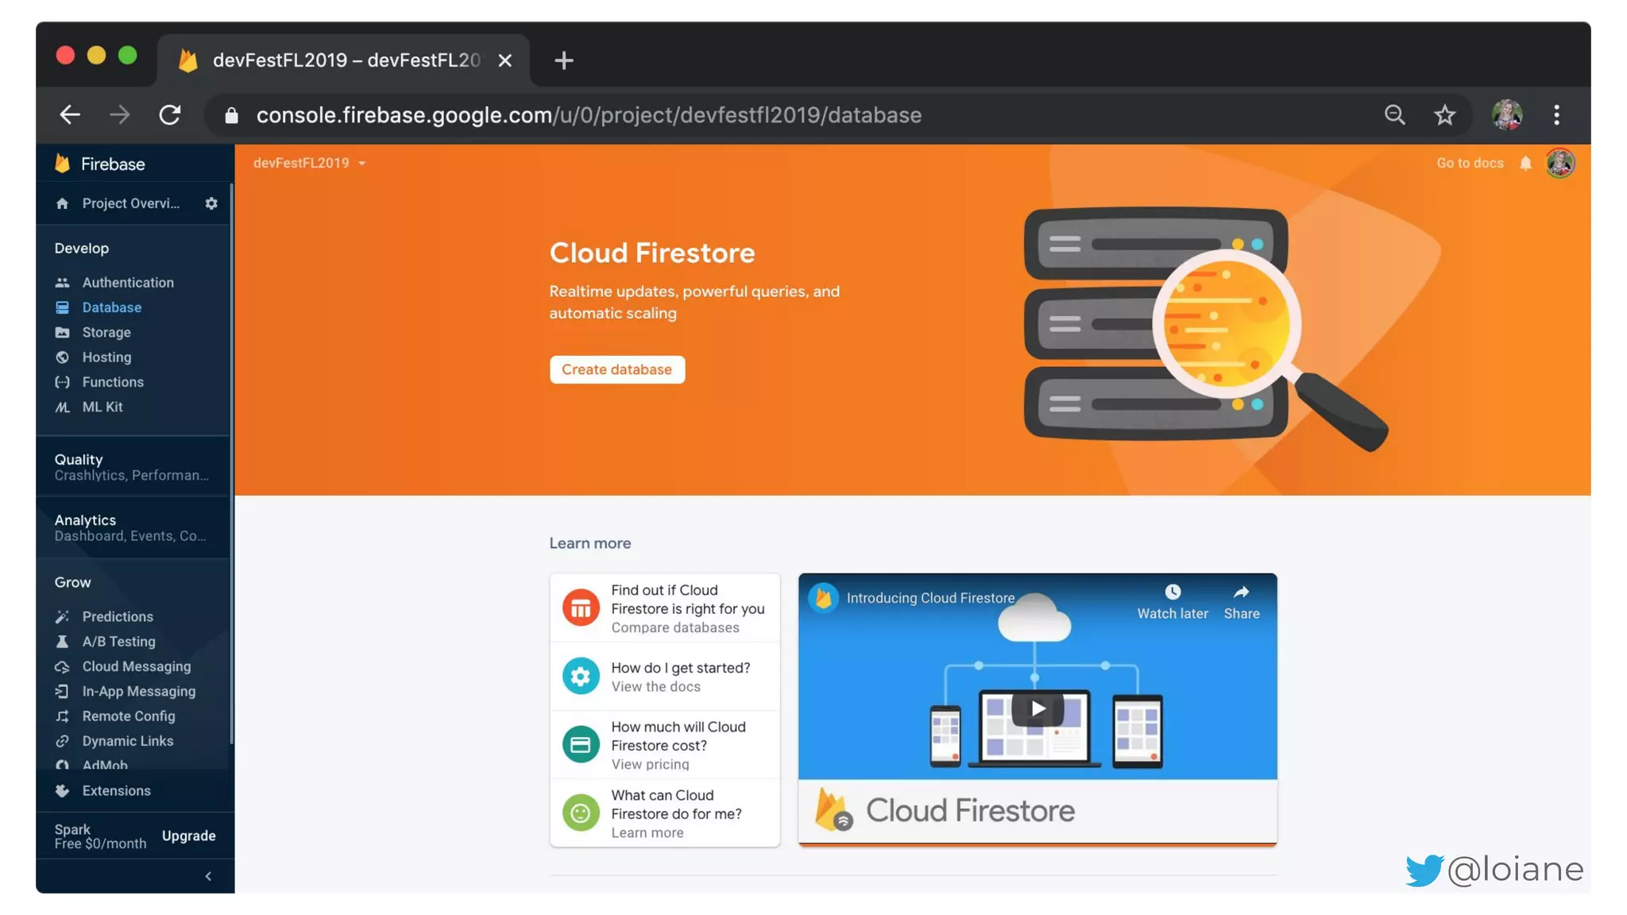Open Storage in the sidebar

coord(106,332)
